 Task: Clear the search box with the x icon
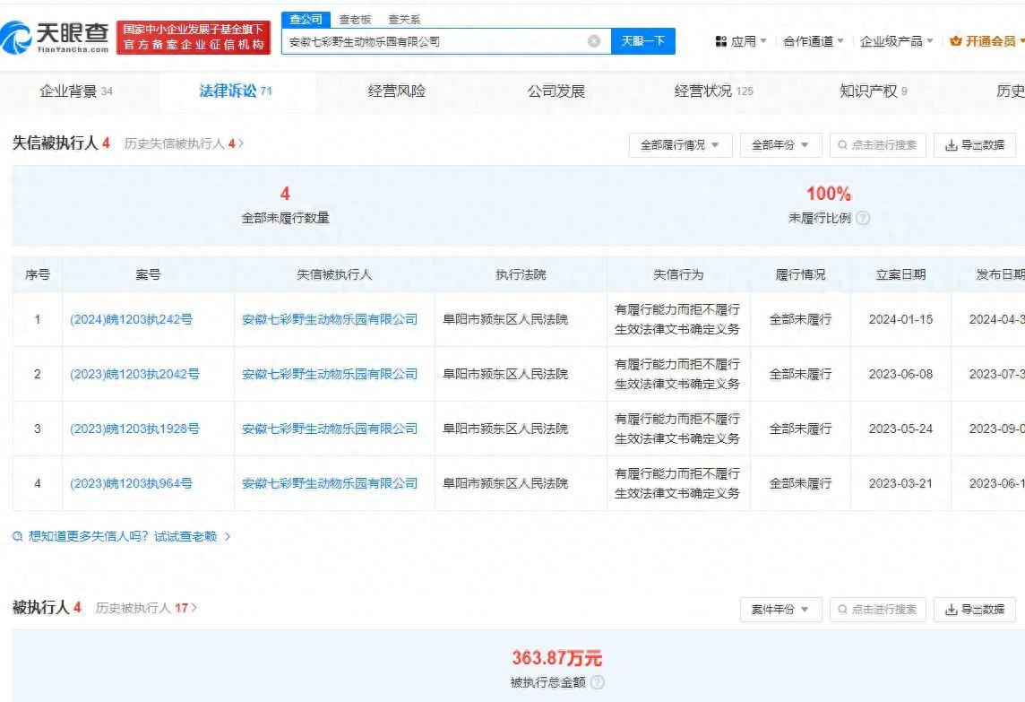point(593,40)
